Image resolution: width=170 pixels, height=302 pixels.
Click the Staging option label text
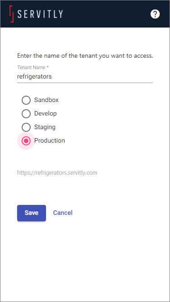(45, 127)
